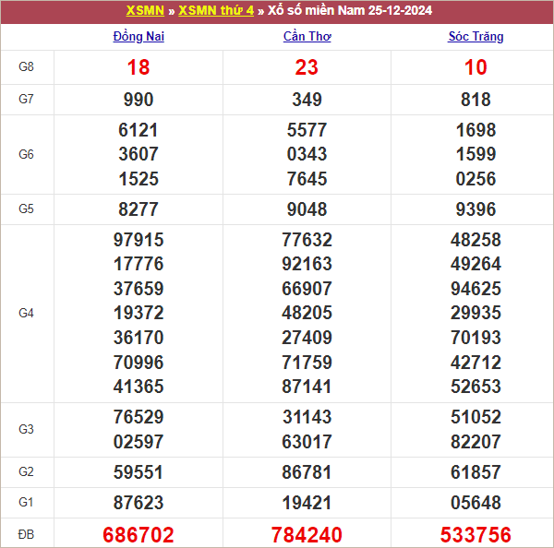Open the XSMN thứ 4 link

[216, 10]
